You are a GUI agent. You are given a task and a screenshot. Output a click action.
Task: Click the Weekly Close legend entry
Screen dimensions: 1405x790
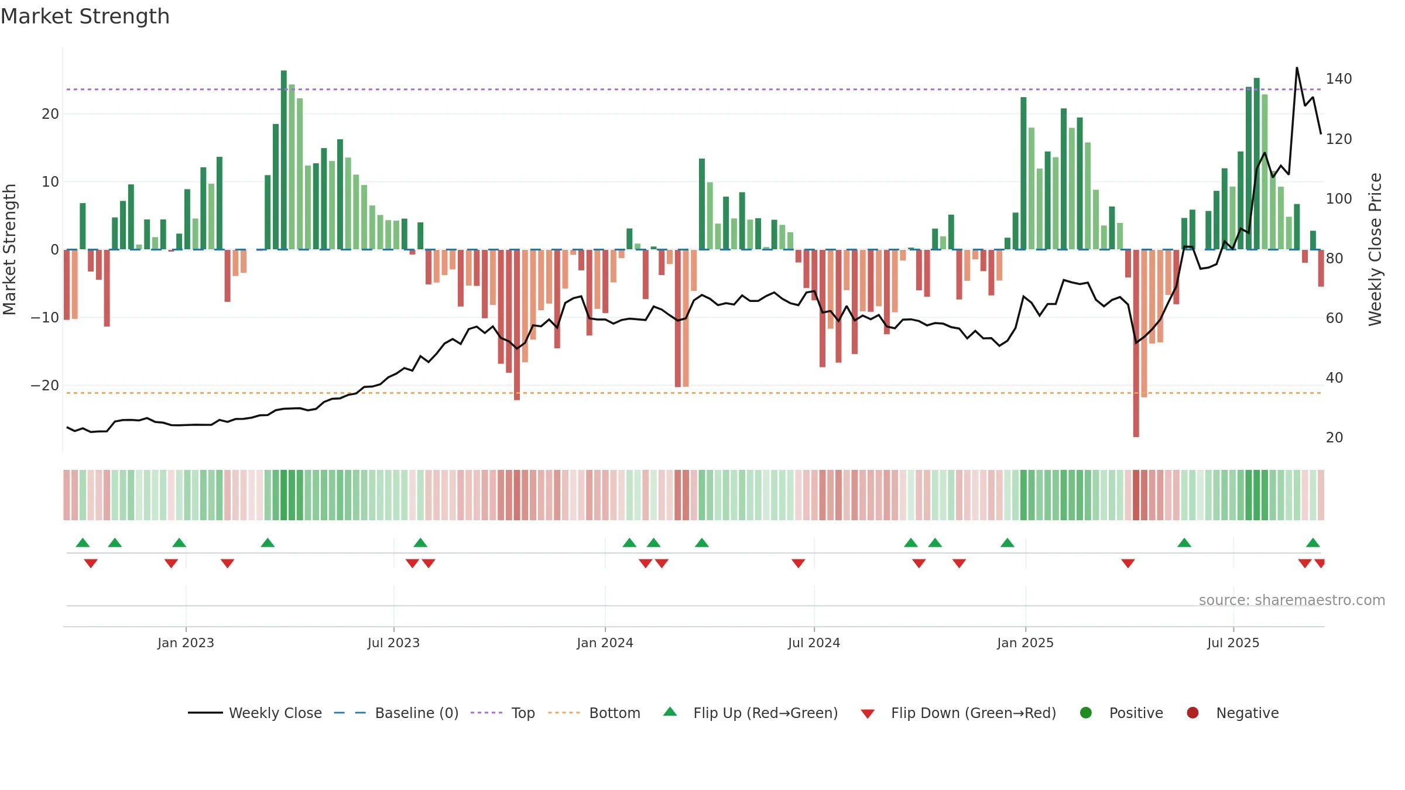(x=255, y=713)
